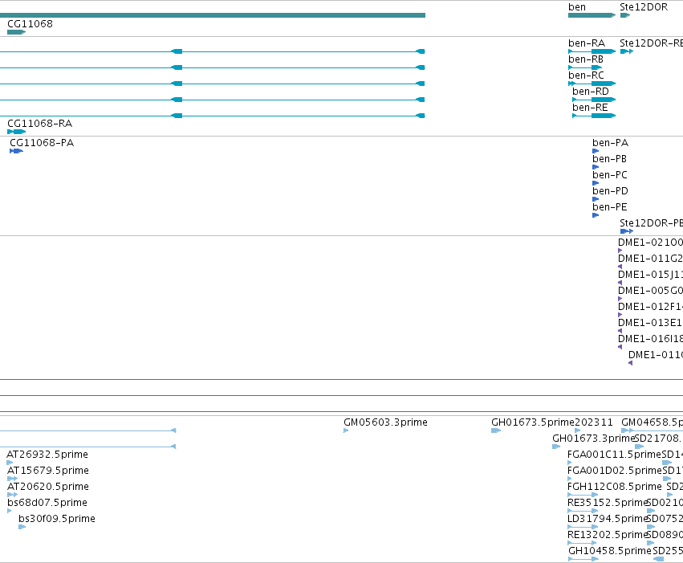
Task: Click the DME1-016I18 feature label
Action: click(x=650, y=340)
